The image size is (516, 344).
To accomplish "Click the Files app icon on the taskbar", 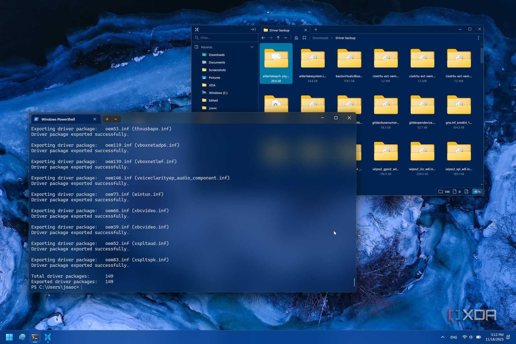I will coord(48,337).
